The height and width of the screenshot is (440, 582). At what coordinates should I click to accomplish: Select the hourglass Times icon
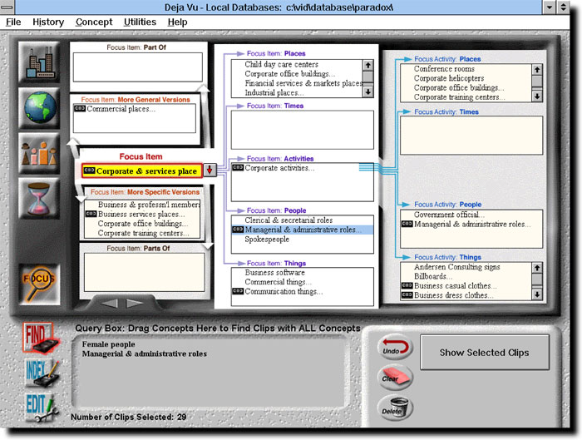[x=39, y=198]
